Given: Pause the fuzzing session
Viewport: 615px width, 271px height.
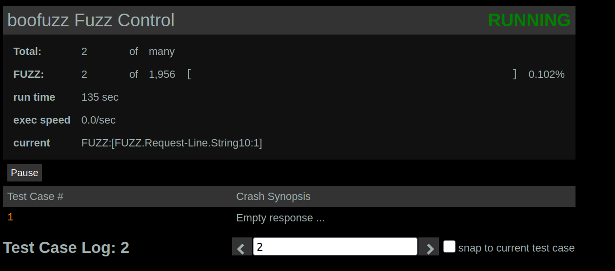Looking at the screenshot, I should coord(24,173).
